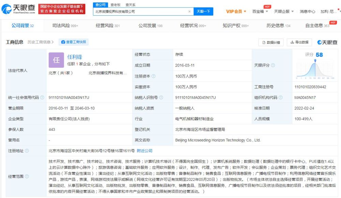Click the 北京微播视界科技有... company link
The height and width of the screenshot is (198, 341).
click(107, 73)
